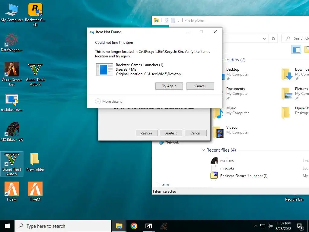Screen dimensions: 309x232
Task: Click the new folder icon in File Explorer title bar
Action: [173, 21]
